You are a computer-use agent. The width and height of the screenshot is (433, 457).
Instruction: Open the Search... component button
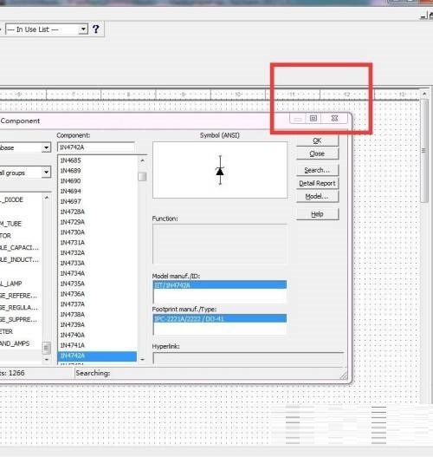tap(317, 170)
